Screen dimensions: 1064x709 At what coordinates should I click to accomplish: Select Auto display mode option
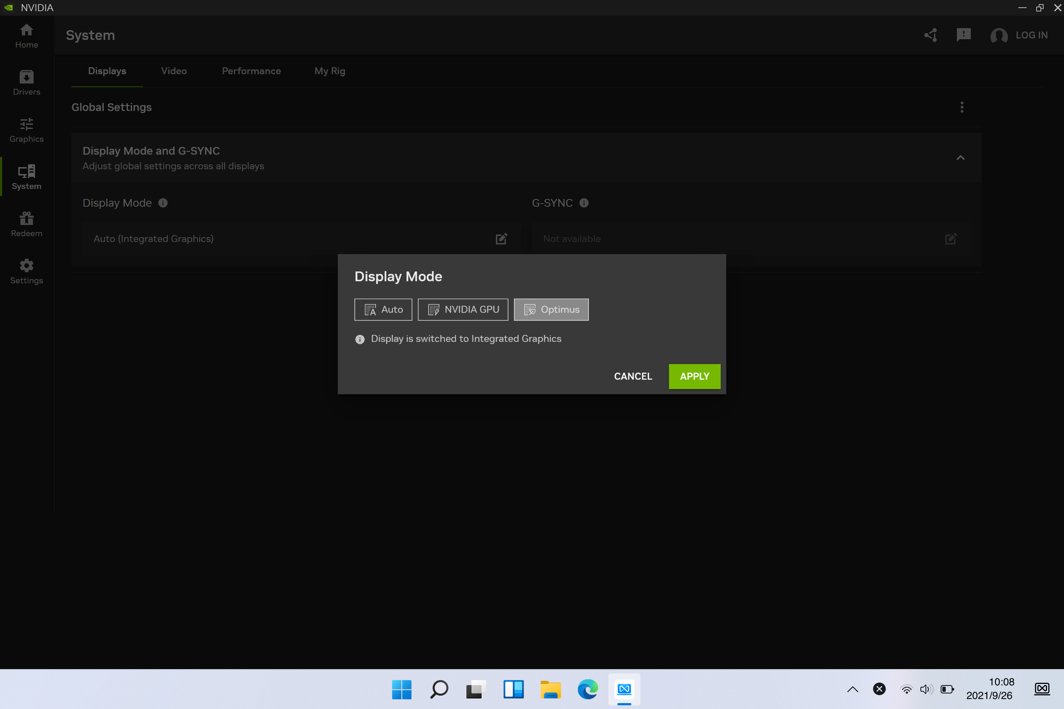pos(383,310)
